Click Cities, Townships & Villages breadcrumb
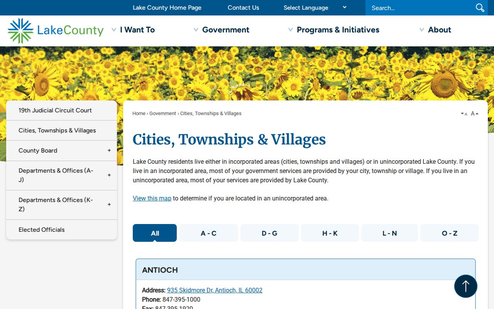 [x=211, y=114]
